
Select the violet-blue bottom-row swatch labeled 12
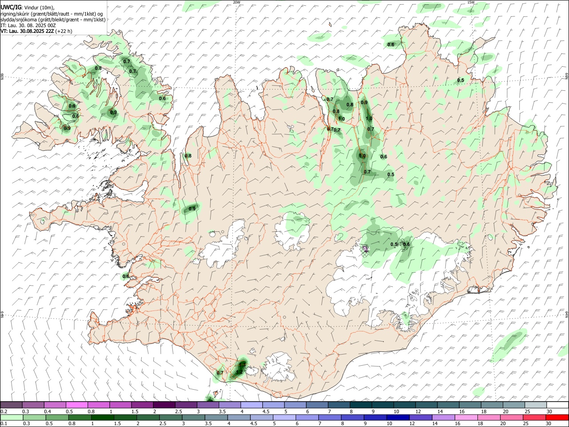(x=421, y=417)
